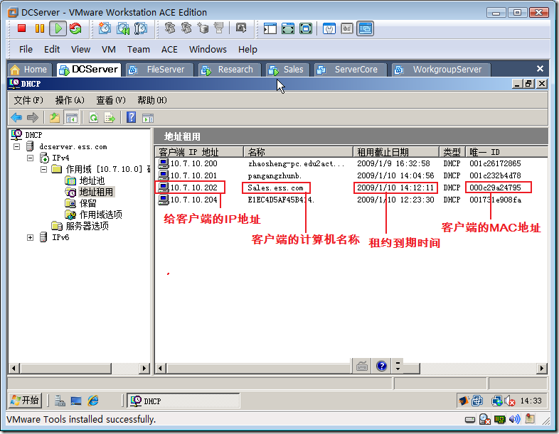
Task: Open the ACE menu
Action: tap(169, 49)
